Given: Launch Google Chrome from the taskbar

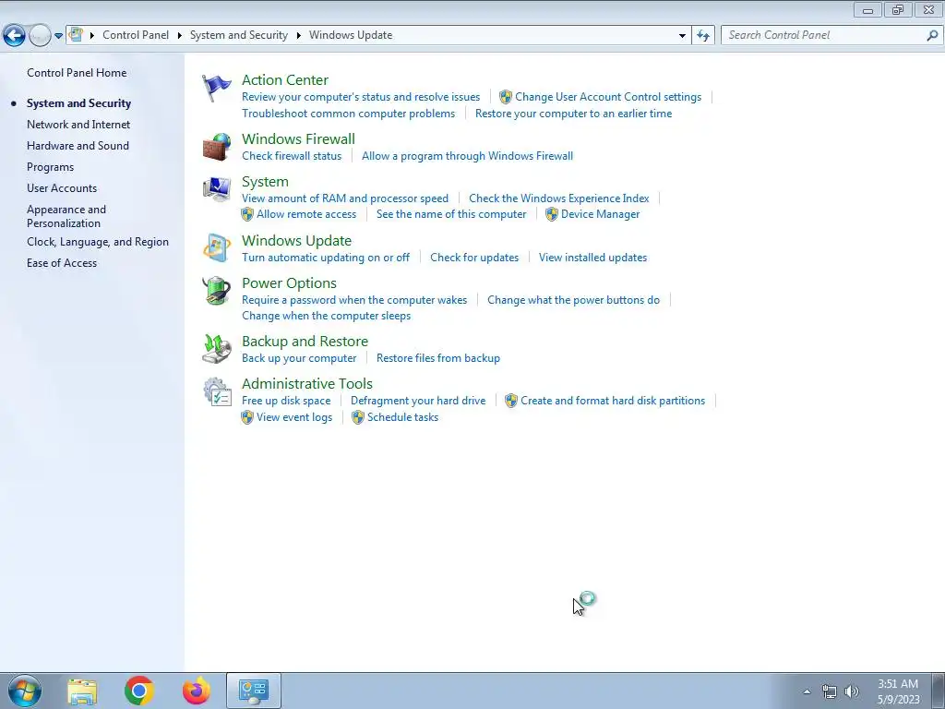Looking at the screenshot, I should pyautogui.click(x=139, y=691).
